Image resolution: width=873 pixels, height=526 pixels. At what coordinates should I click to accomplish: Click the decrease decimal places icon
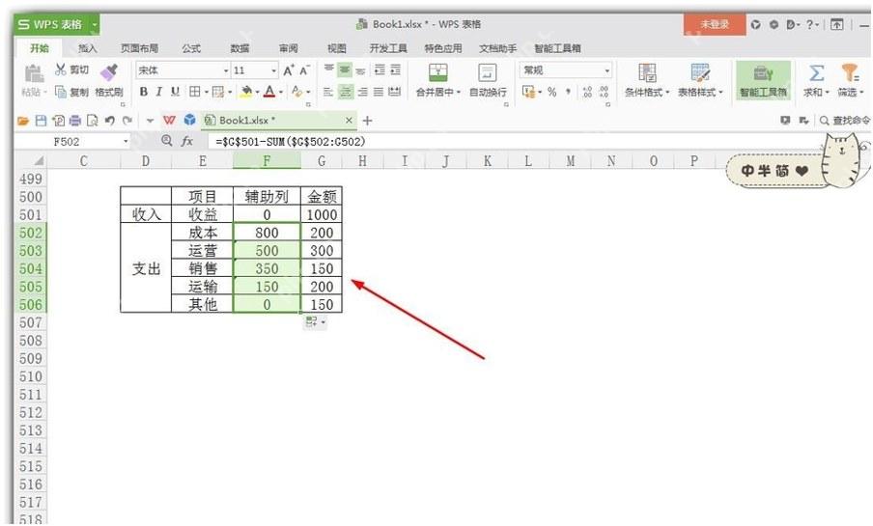click(x=605, y=92)
